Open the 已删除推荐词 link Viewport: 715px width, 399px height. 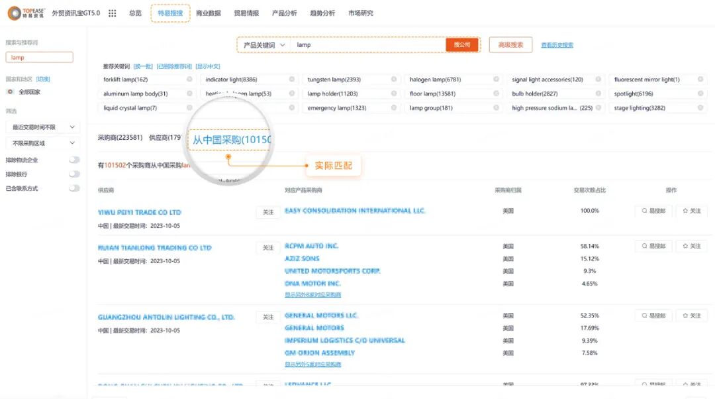point(174,66)
